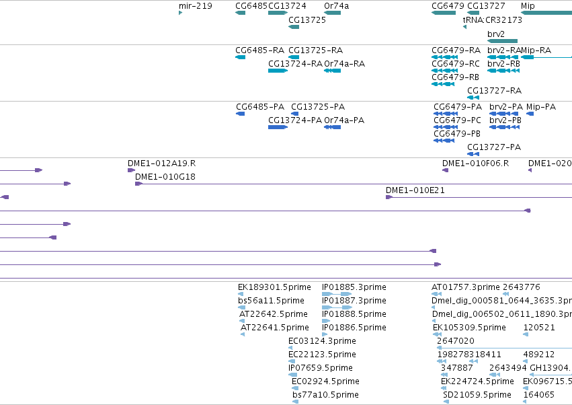Open EST 2647020
This screenshot has height=405, width=572.
tap(456, 341)
